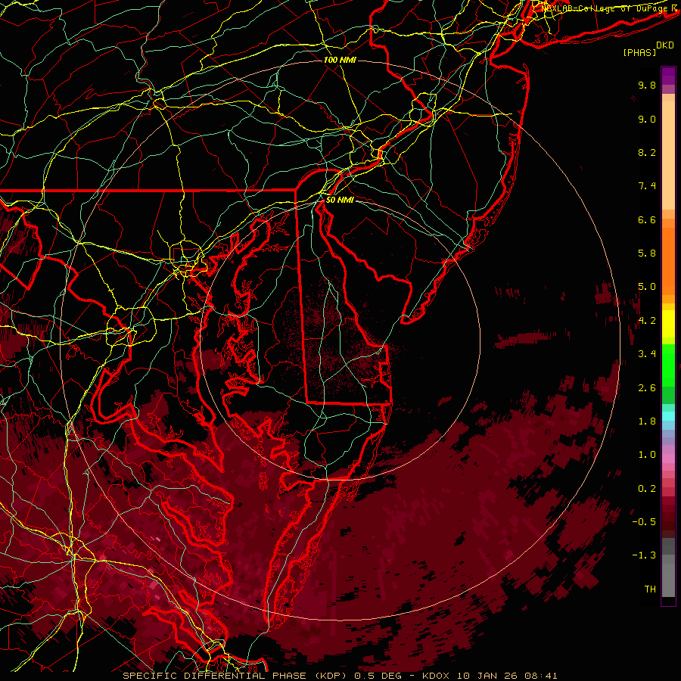The height and width of the screenshot is (681, 681).
Task: Pick the peach band beside the 8.2 value
Action: 668,155
